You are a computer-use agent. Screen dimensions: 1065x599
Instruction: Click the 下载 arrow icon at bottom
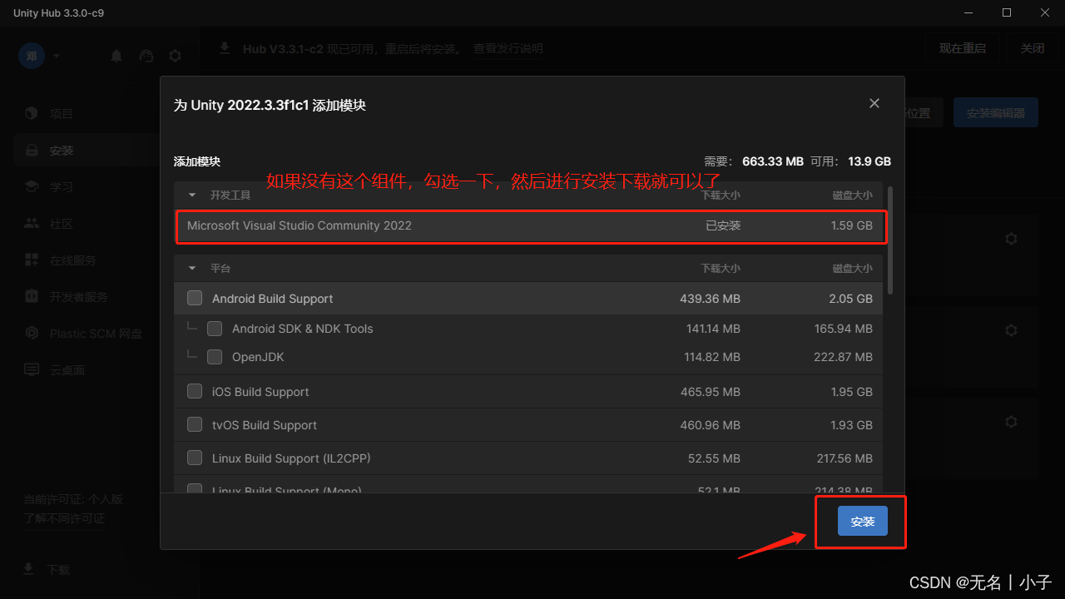(x=28, y=569)
